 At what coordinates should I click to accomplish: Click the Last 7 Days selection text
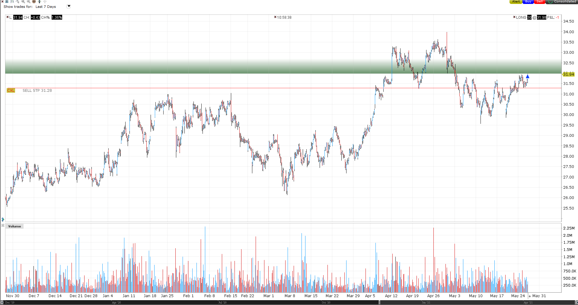click(46, 7)
